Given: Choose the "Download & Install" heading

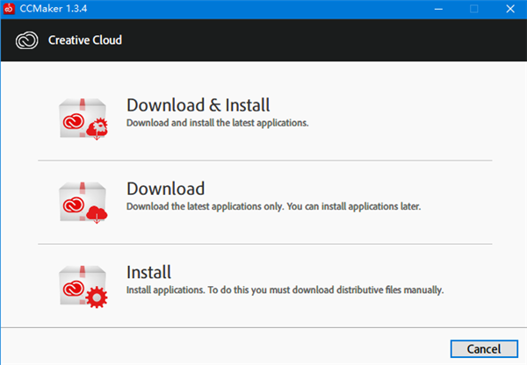Looking at the screenshot, I should pos(198,106).
